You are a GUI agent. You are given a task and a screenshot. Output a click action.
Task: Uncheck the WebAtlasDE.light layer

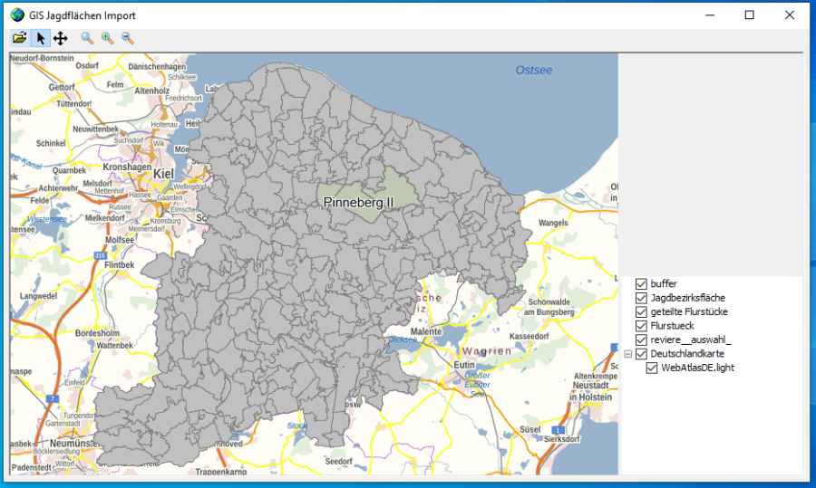click(652, 368)
